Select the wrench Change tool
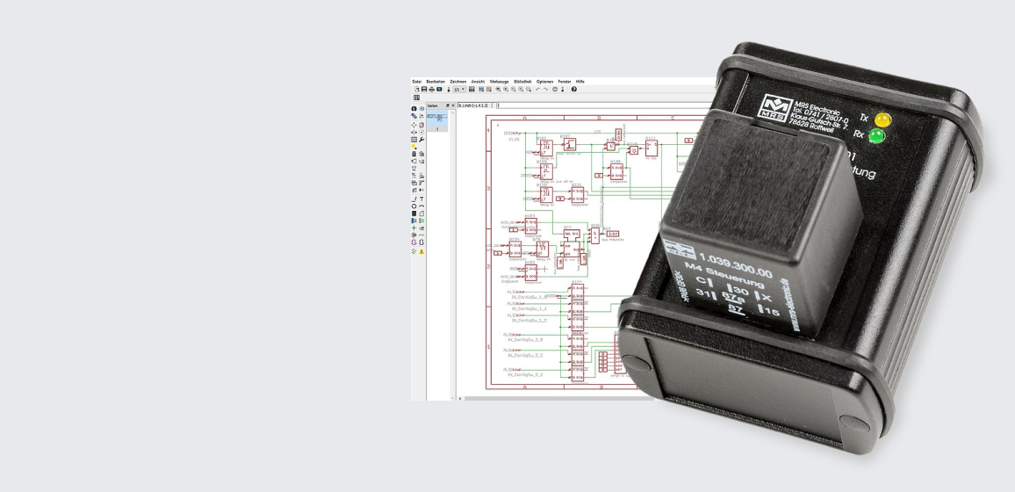Viewport: 1015px width, 492px height. click(421, 140)
